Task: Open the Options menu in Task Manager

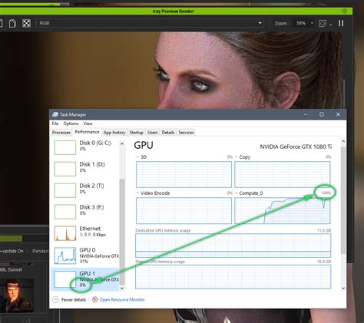Action: tap(71, 124)
